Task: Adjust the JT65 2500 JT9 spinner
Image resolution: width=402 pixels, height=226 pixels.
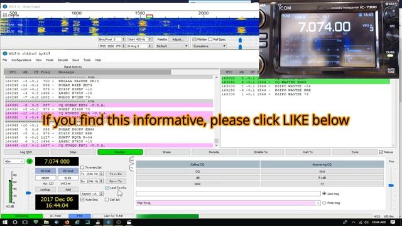Action: [x=124, y=46]
